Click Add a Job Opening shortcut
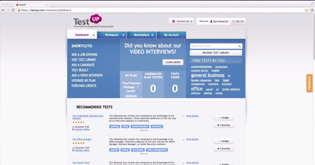Viewport: 315px width, 165px height. tap(84, 54)
